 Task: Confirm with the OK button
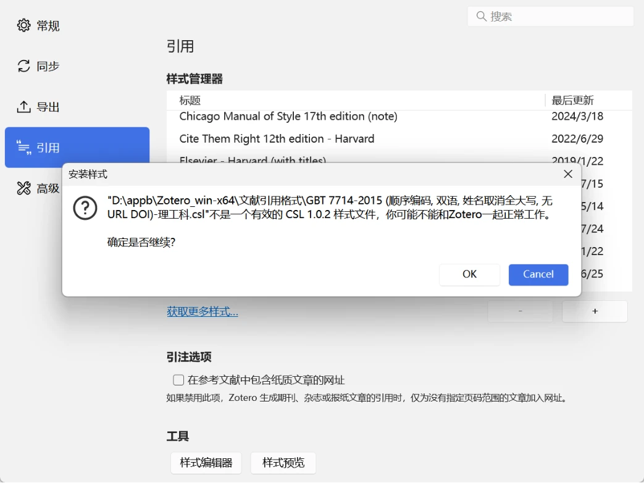coord(469,274)
